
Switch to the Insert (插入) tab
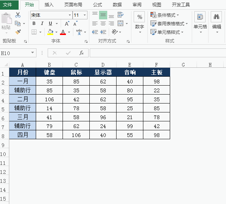click(49, 5)
